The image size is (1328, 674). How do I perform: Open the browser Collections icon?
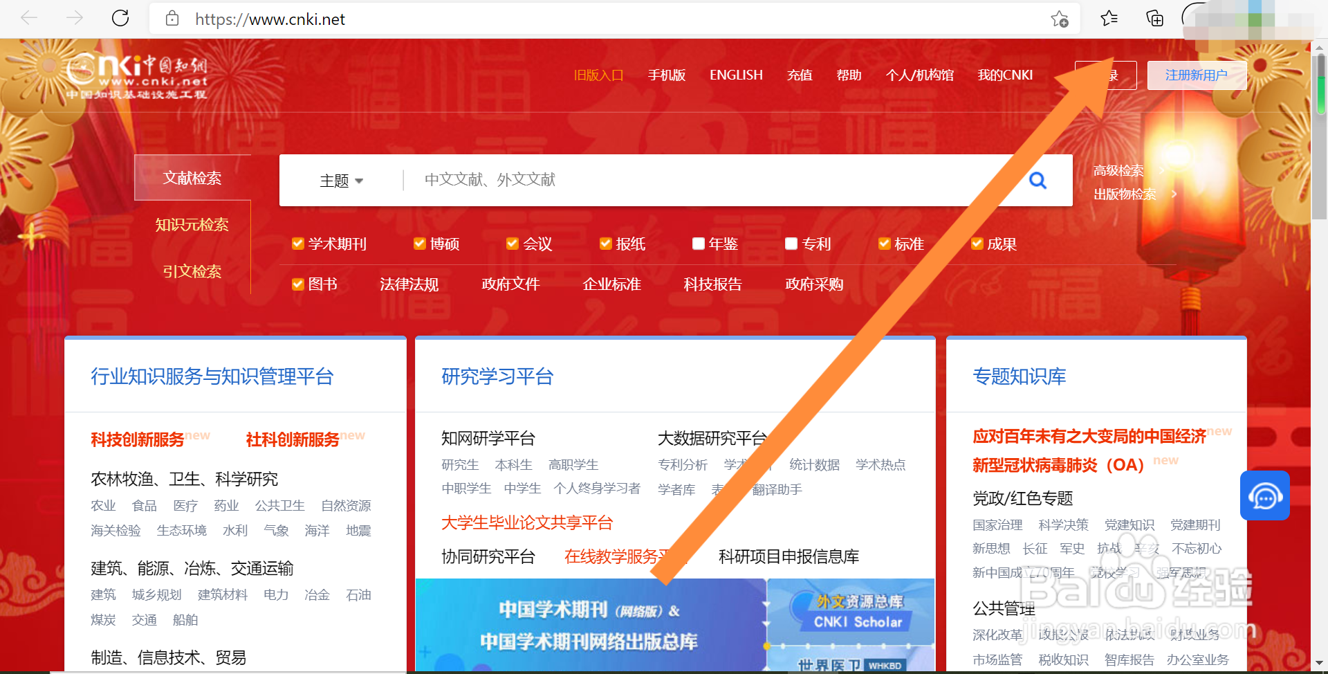click(1154, 19)
